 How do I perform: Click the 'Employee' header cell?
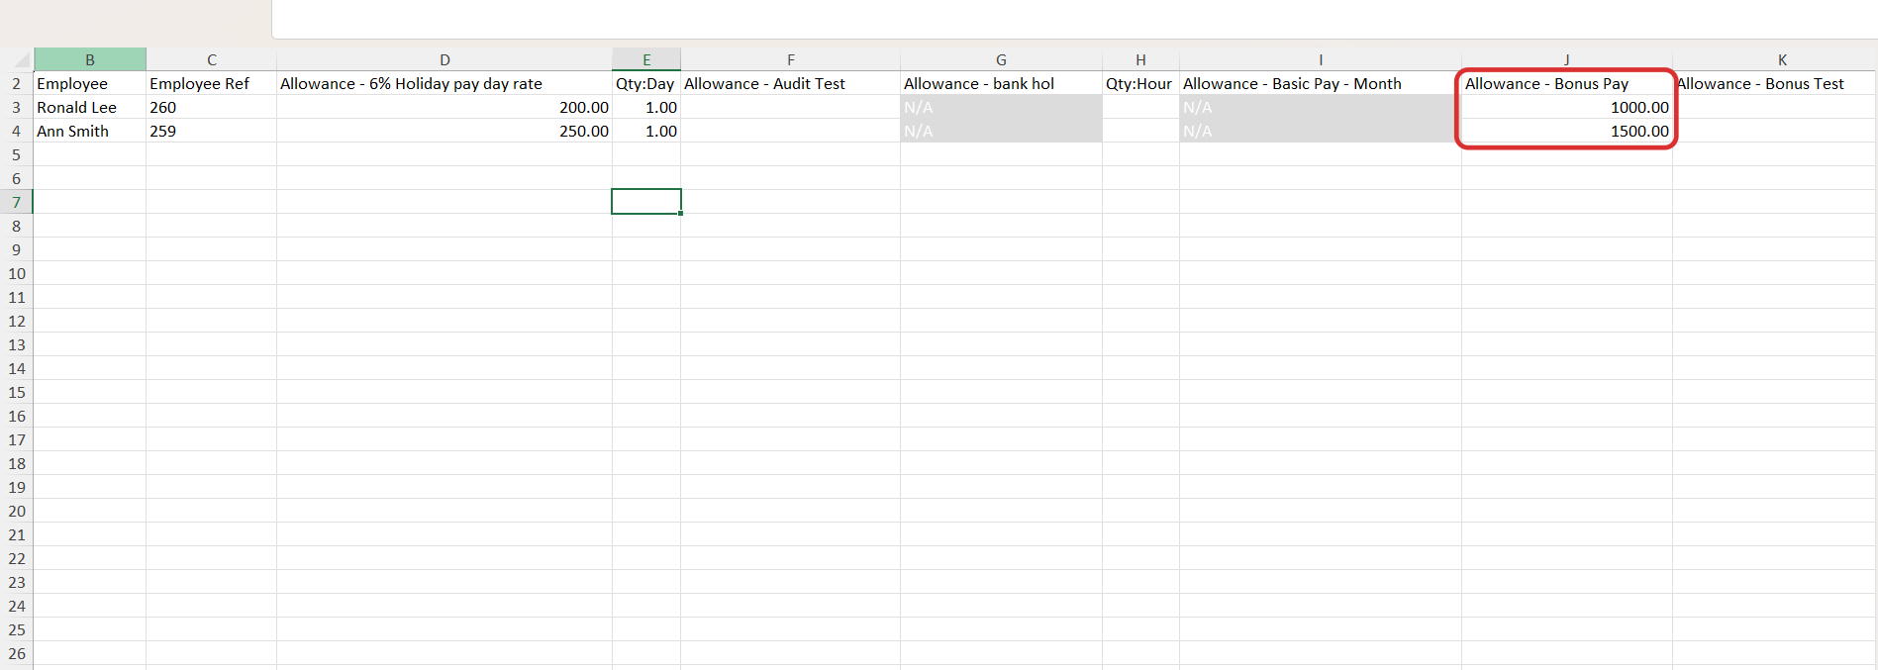(x=90, y=83)
